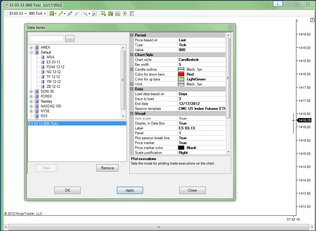The height and width of the screenshot is (231, 316).
Task: Click the zoom frame magnifier icon
Action: click(x=94, y=13)
